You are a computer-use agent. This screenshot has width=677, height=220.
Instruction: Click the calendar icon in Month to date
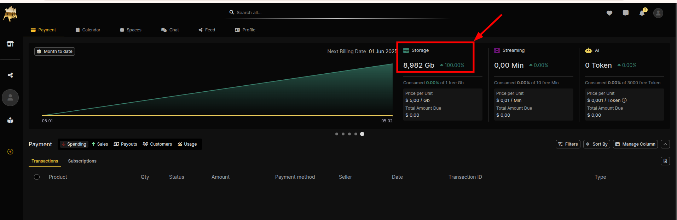point(39,51)
